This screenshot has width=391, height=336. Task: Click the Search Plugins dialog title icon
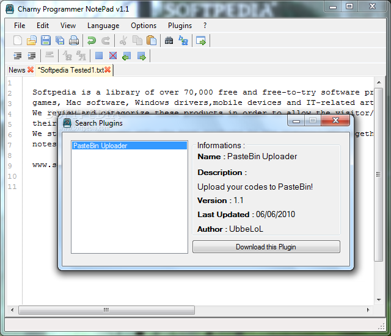67,123
